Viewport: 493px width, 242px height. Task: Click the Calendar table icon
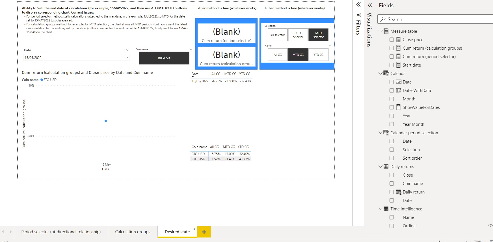pos(386,73)
